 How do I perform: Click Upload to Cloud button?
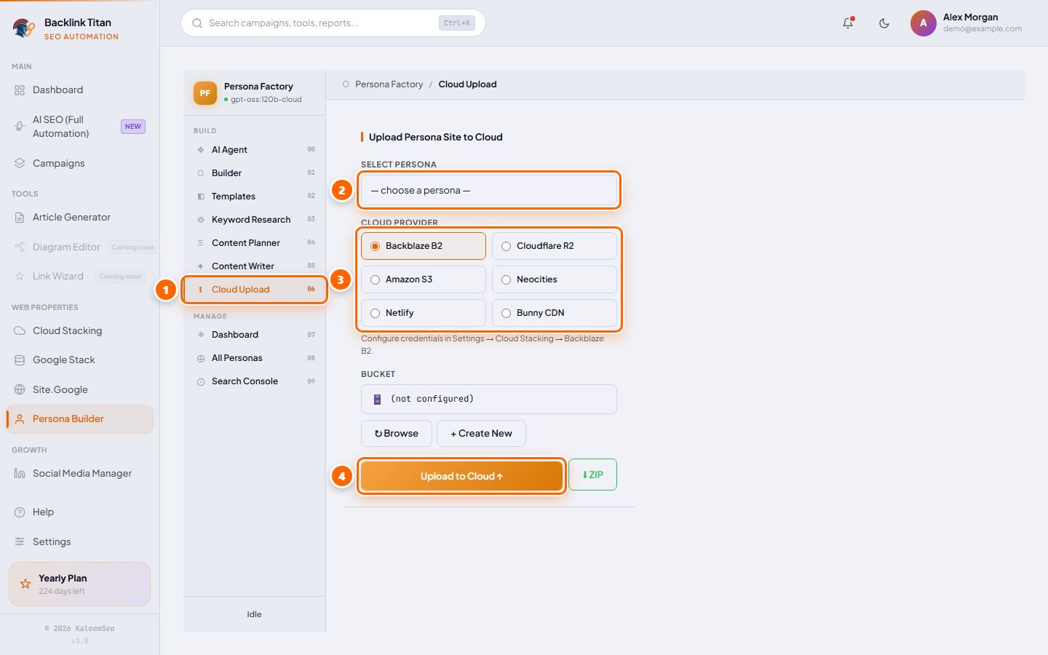(461, 476)
